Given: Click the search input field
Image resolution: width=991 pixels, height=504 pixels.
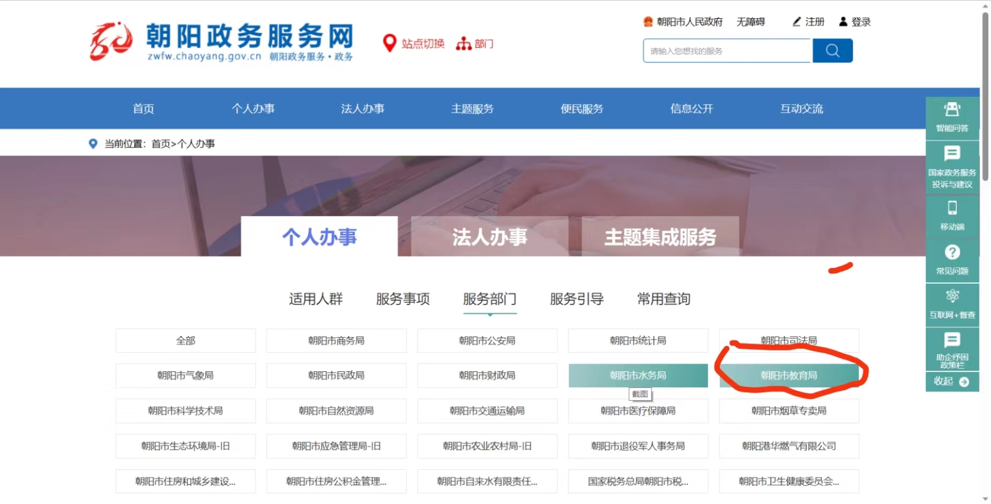Looking at the screenshot, I should point(728,51).
